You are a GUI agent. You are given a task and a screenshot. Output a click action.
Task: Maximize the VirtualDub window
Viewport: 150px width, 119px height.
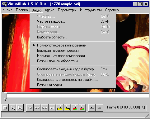[x=140, y=4]
